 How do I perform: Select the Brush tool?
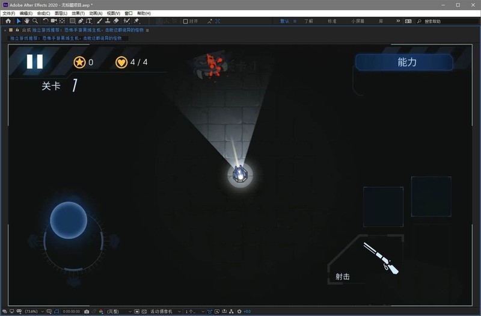point(99,21)
